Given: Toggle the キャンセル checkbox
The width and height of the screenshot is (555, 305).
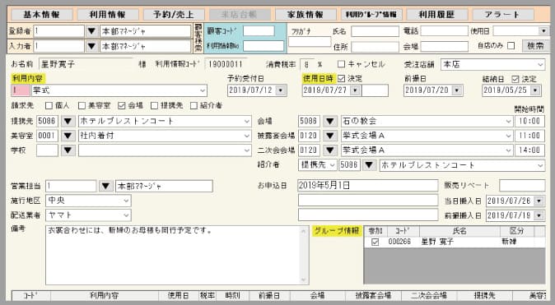Looking at the screenshot, I should [x=341, y=64].
